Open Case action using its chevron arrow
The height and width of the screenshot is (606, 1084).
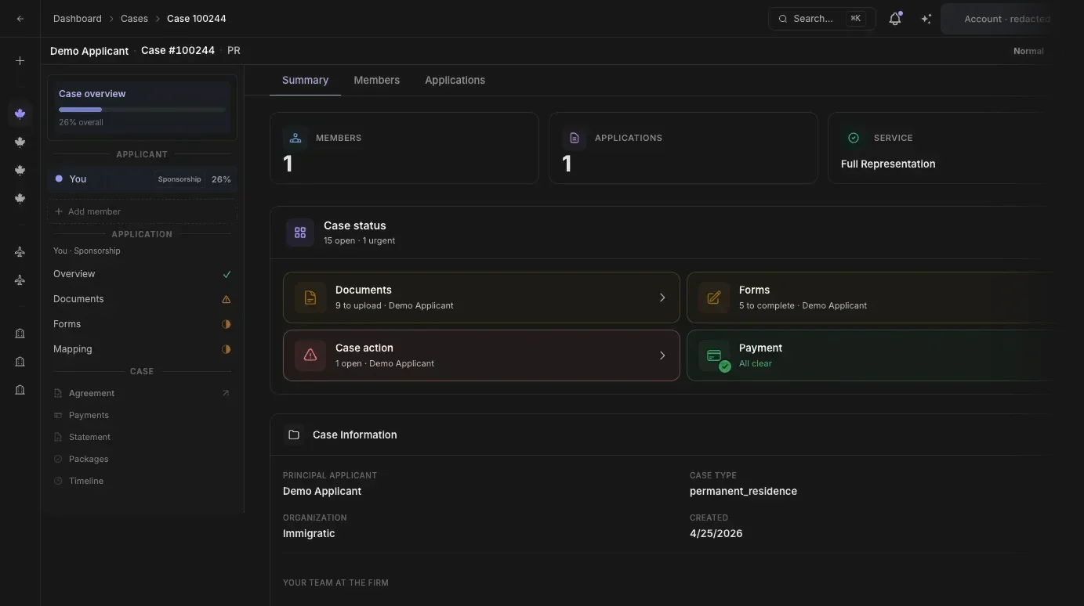click(662, 355)
